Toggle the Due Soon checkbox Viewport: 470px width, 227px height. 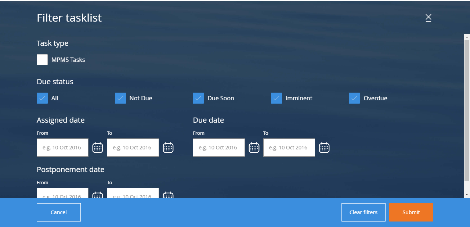[x=198, y=98]
